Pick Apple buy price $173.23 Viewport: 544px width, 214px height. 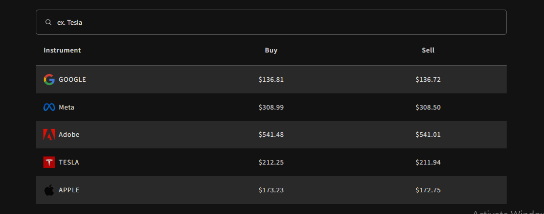coord(271,190)
